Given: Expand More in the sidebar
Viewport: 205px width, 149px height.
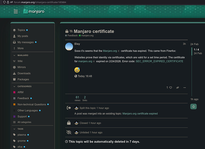Looking at the screenshot, I should click(x=20, y=48).
